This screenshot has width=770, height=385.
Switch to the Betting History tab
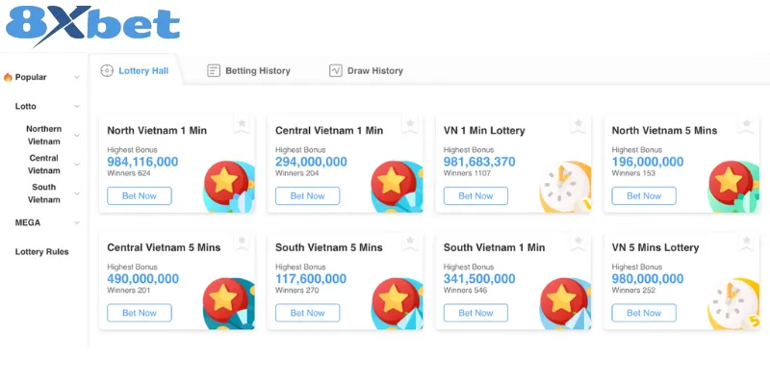[257, 71]
